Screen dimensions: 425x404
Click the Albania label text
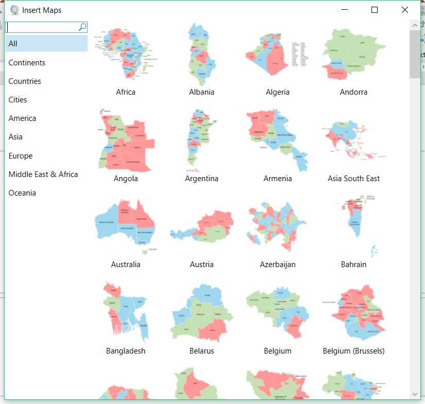click(x=201, y=92)
